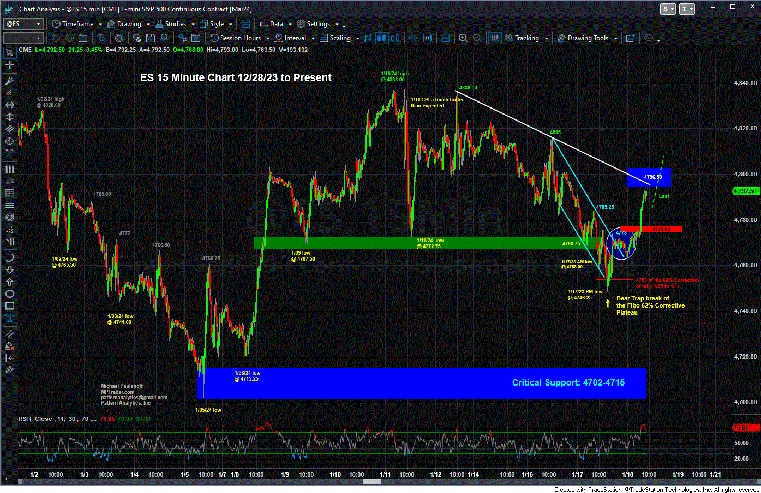Select the ellipse drawing tool
761x493 pixels.
tap(9, 294)
